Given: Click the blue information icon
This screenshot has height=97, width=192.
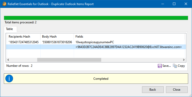Looking at the screenshot, I should [x=9, y=78].
